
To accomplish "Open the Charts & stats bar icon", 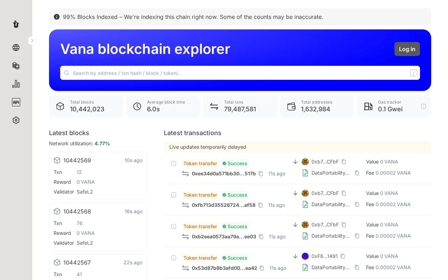I will click(x=16, y=84).
